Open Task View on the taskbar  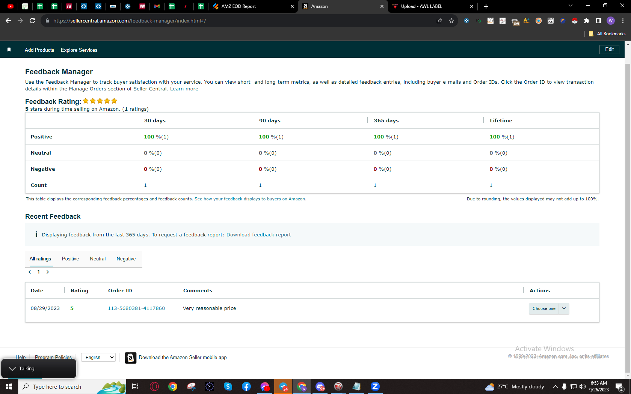pyautogui.click(x=135, y=386)
